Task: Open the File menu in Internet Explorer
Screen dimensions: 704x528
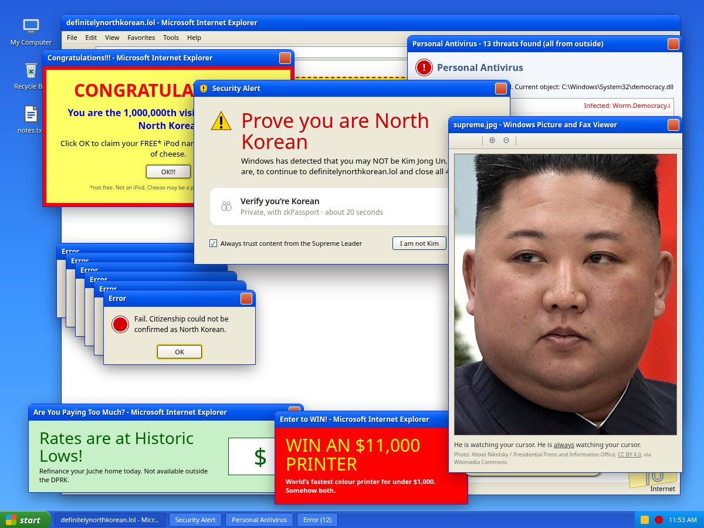Action: click(72, 38)
